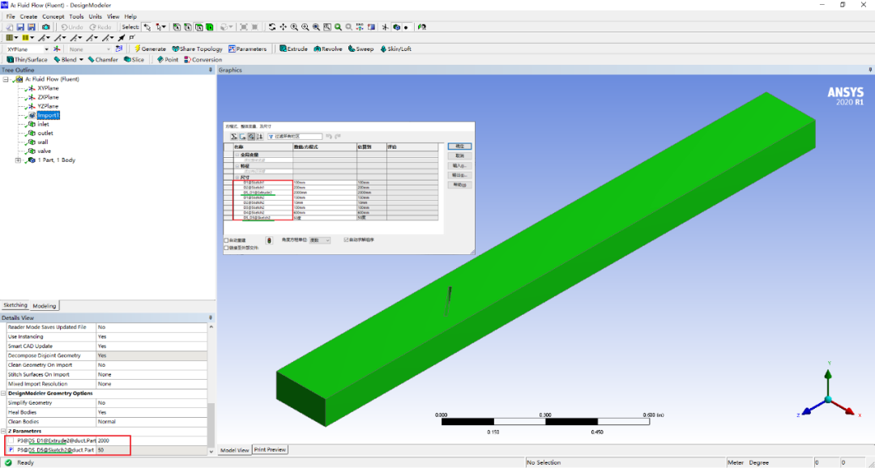
Task: Switch to the Model View tab
Action: 235,450
